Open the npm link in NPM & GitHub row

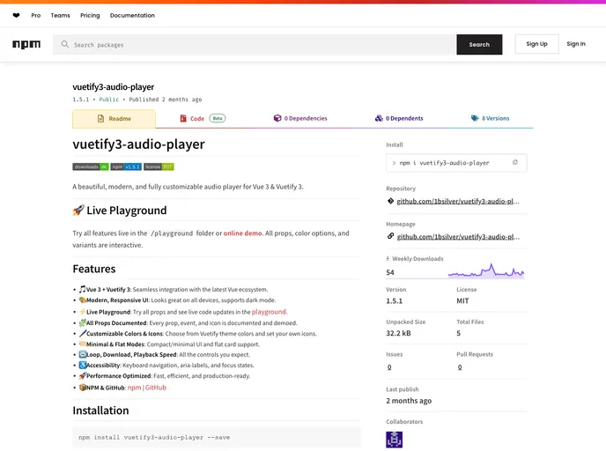point(134,388)
